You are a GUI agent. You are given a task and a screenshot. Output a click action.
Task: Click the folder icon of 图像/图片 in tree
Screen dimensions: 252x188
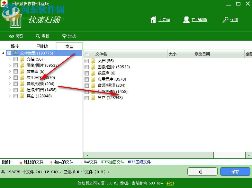(x=22, y=65)
